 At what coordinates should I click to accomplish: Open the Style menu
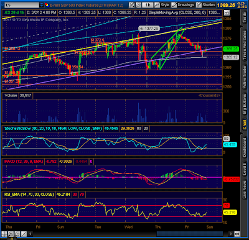[x=162, y=5]
